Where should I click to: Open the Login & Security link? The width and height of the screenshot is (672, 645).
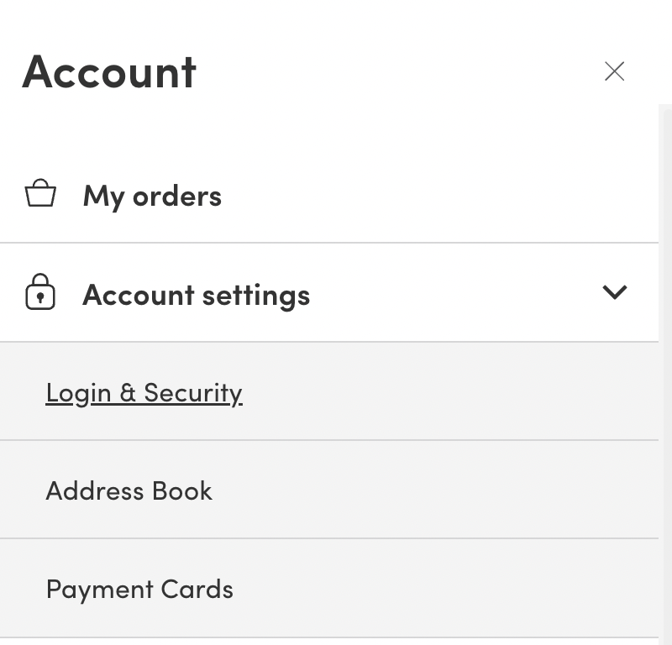[144, 392]
